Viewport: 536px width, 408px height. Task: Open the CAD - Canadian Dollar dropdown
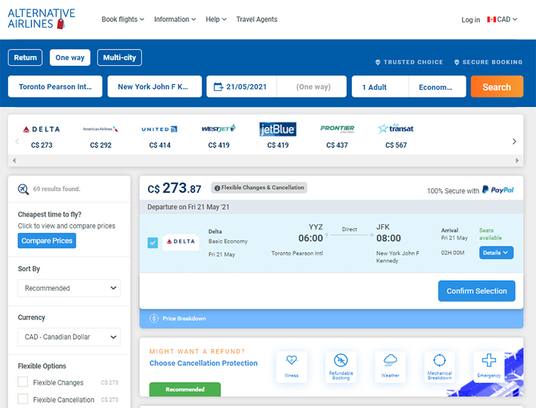69,337
